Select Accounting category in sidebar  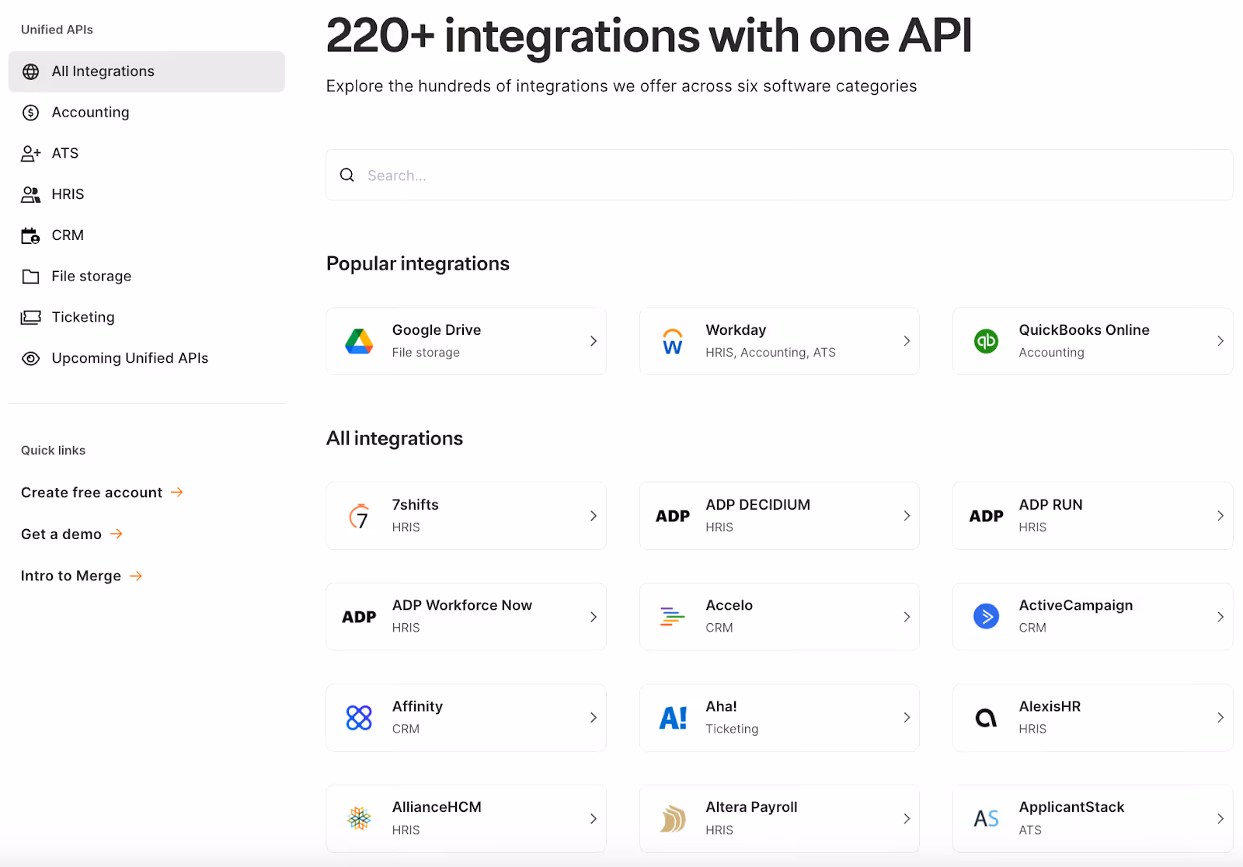pos(147,113)
